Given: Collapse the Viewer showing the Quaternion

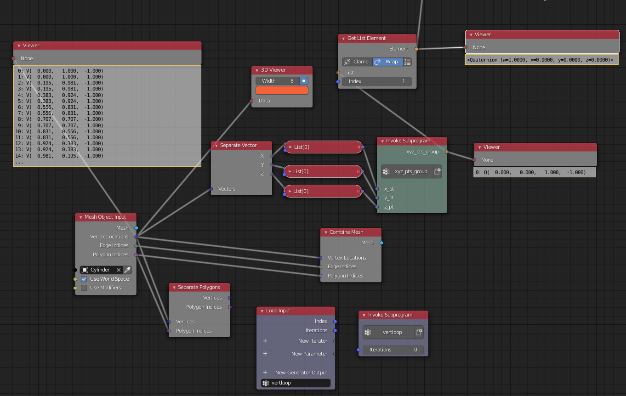Looking at the screenshot, I should pos(470,35).
